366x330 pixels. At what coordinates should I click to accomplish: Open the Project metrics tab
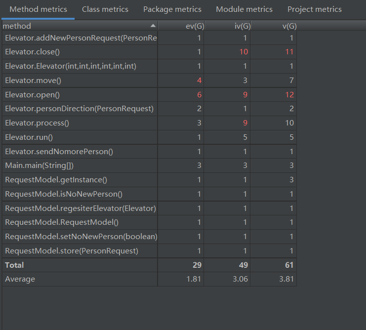click(x=315, y=9)
